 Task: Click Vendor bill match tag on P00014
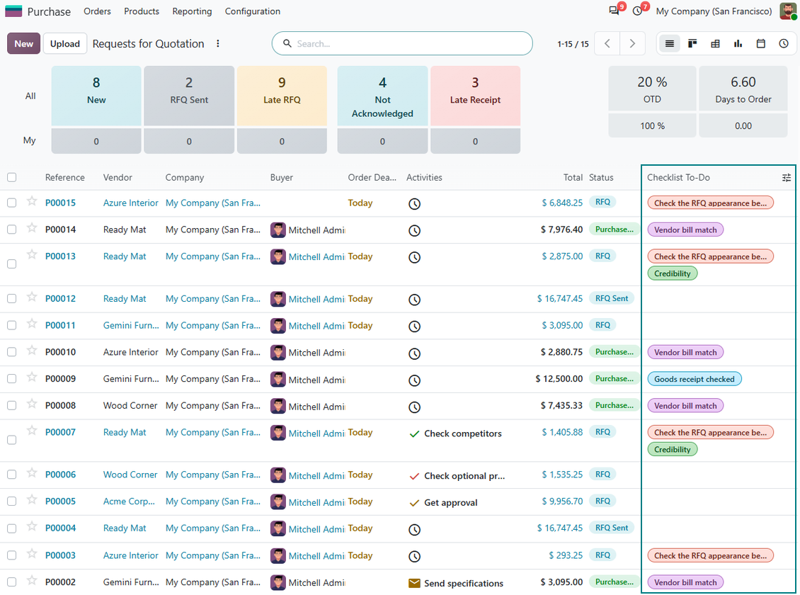pyautogui.click(x=685, y=230)
